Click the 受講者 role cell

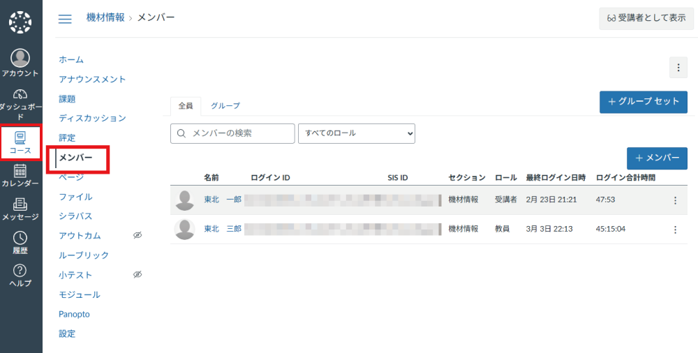[x=506, y=200]
